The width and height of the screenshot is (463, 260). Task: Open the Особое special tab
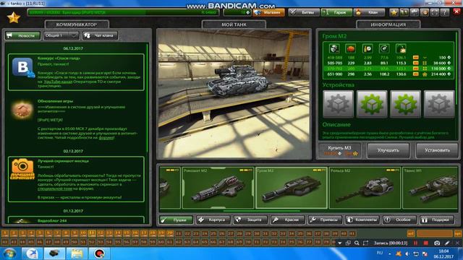coord(399,220)
